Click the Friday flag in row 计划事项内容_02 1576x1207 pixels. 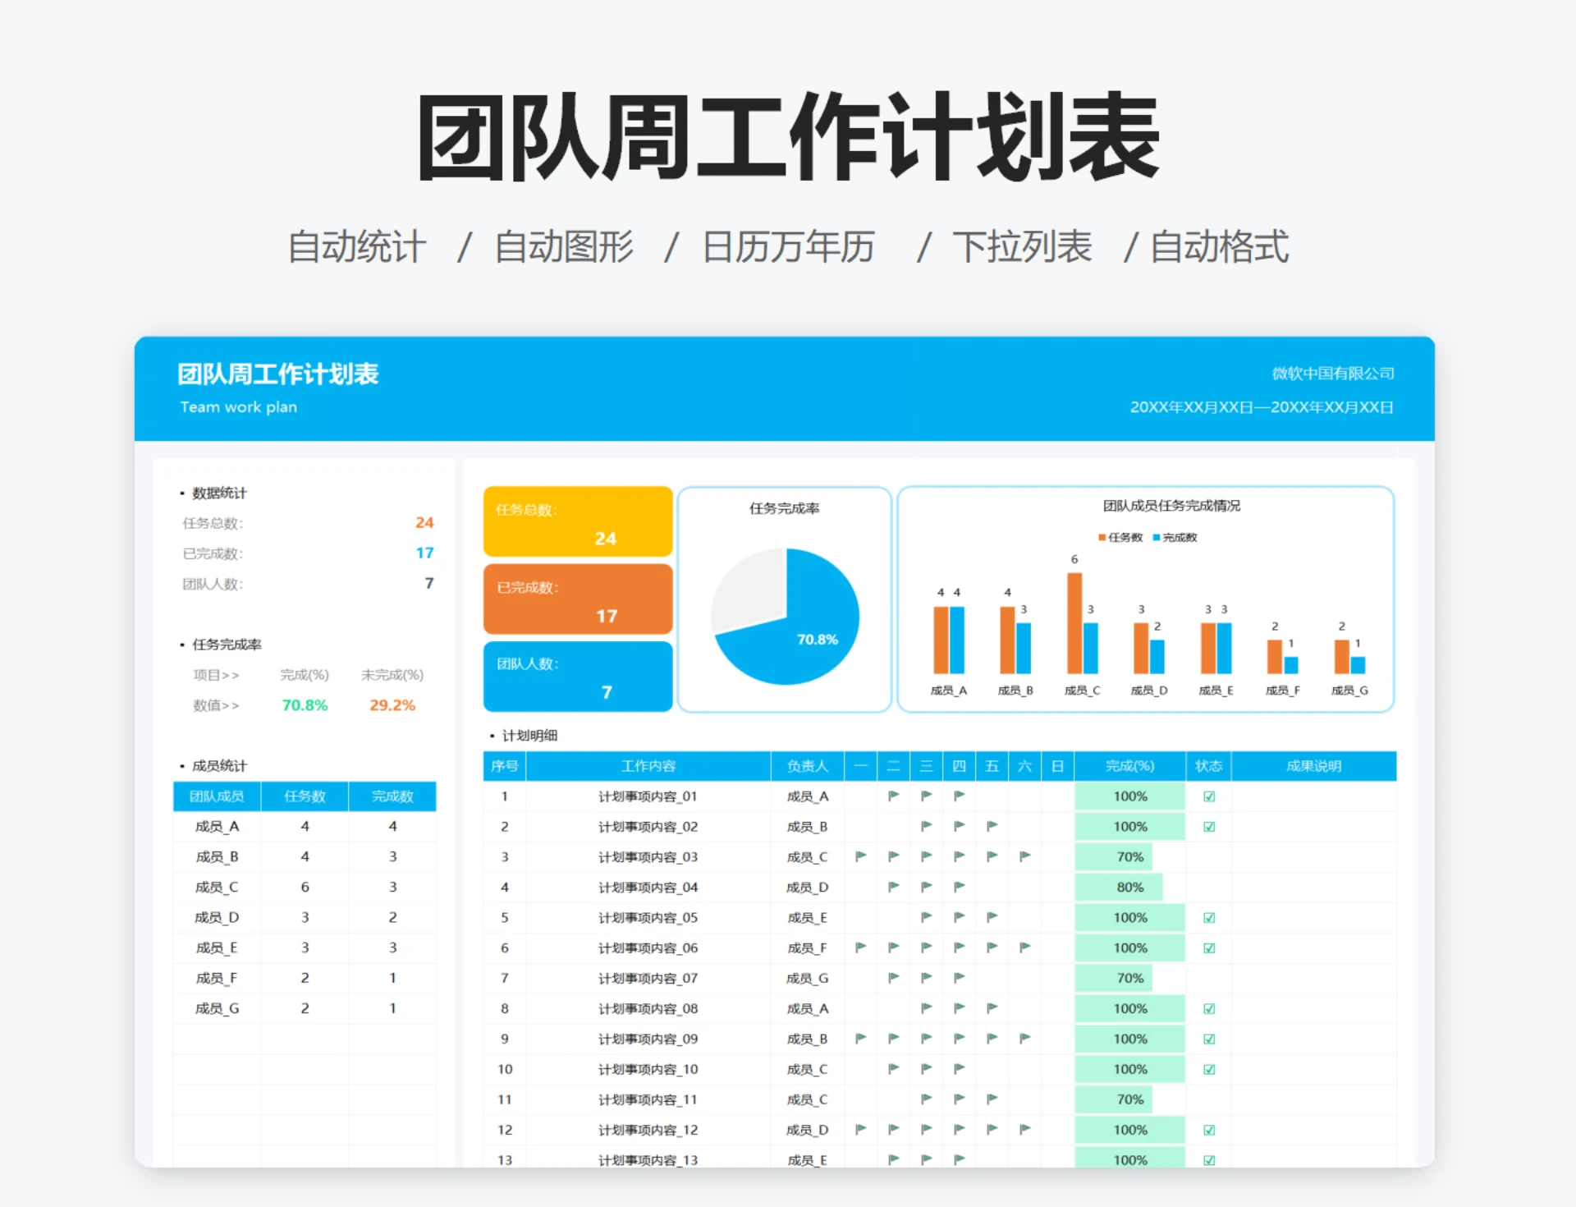992,826
